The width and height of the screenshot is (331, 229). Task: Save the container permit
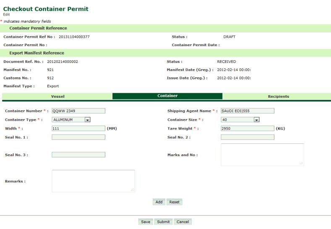(x=146, y=222)
